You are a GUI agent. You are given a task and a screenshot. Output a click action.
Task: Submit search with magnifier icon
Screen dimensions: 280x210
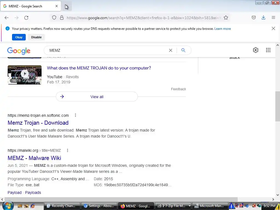(183, 50)
